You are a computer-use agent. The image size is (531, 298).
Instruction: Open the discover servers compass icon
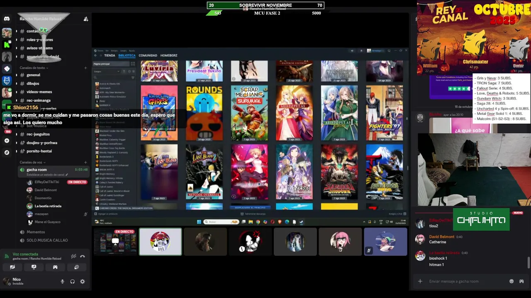pyautogui.click(x=7, y=152)
